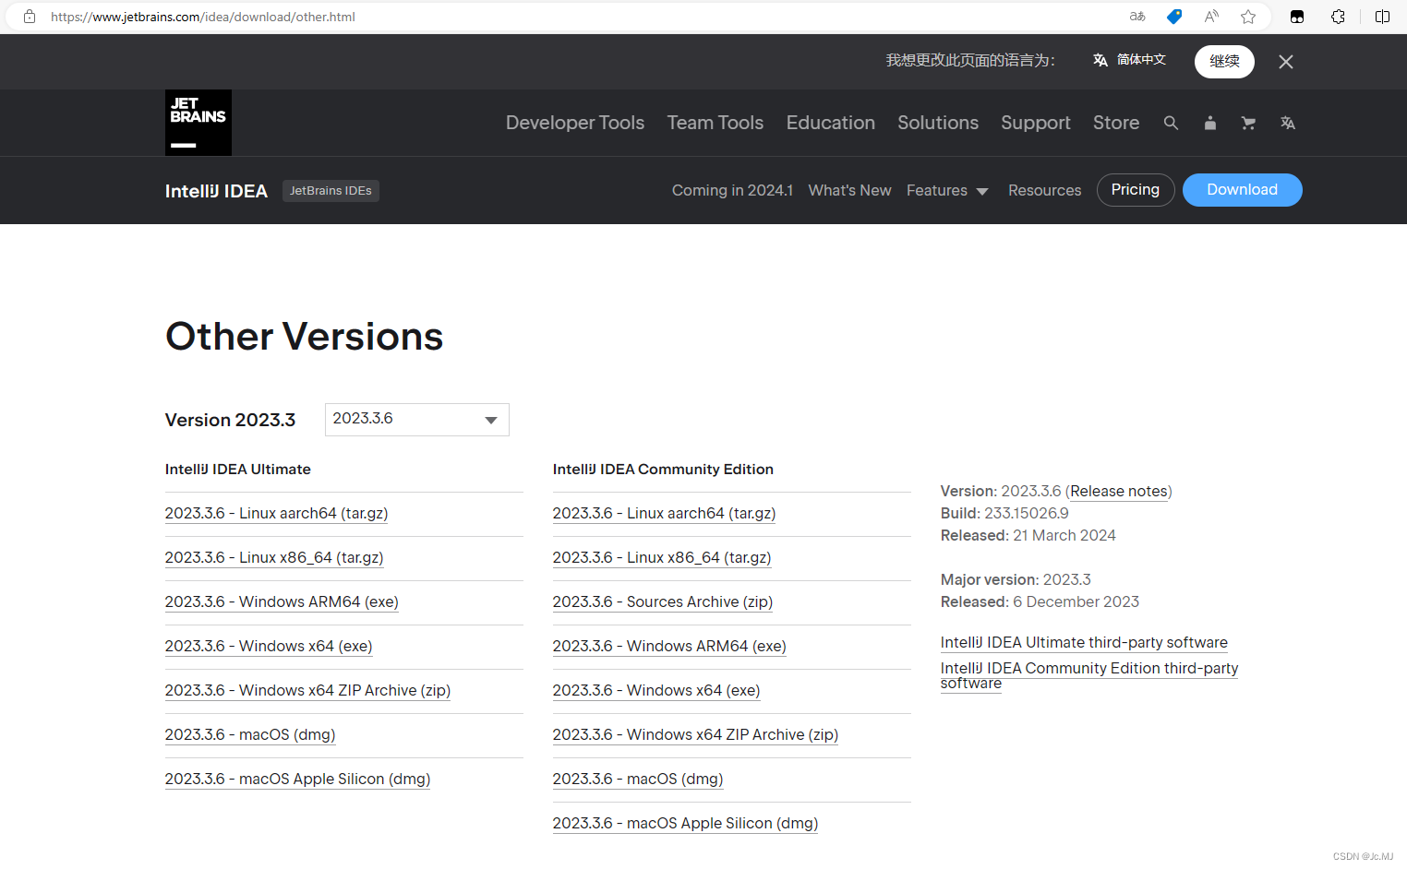Click the blue Download button
The image size is (1407, 869).
[1243, 190]
